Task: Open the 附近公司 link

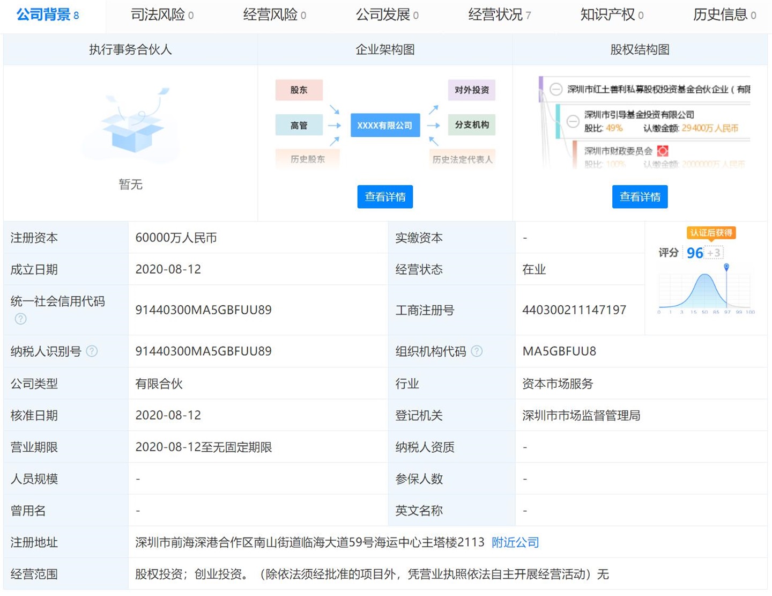Action: (x=515, y=542)
